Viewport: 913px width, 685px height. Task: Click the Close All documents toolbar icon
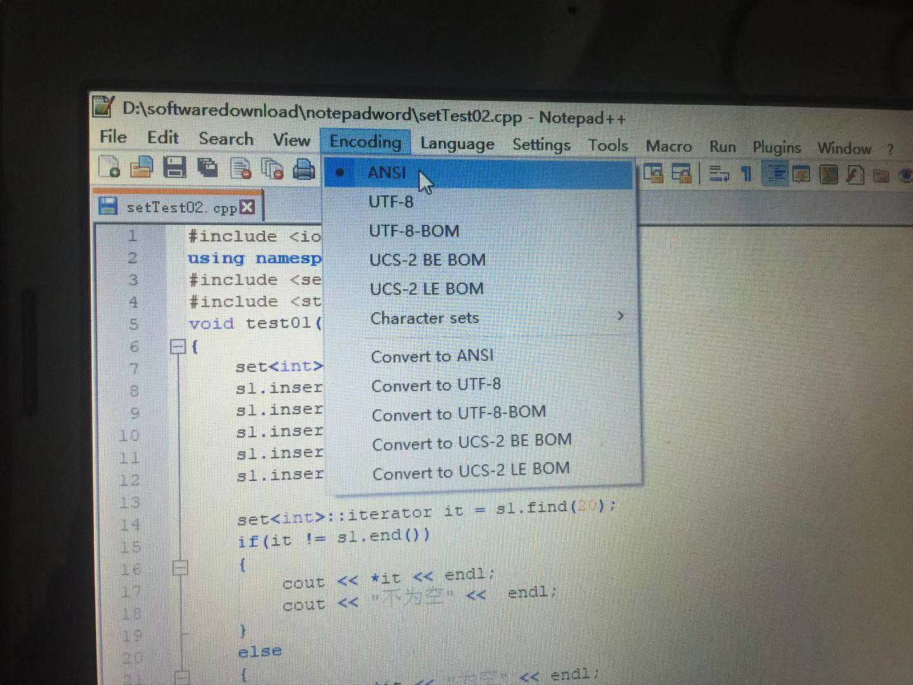pos(272,169)
